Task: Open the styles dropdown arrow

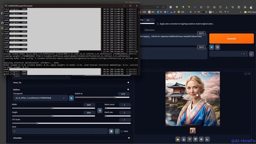Action: click(244, 54)
